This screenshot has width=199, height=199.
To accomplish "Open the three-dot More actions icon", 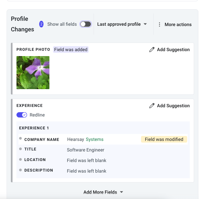I will tap(159, 24).
